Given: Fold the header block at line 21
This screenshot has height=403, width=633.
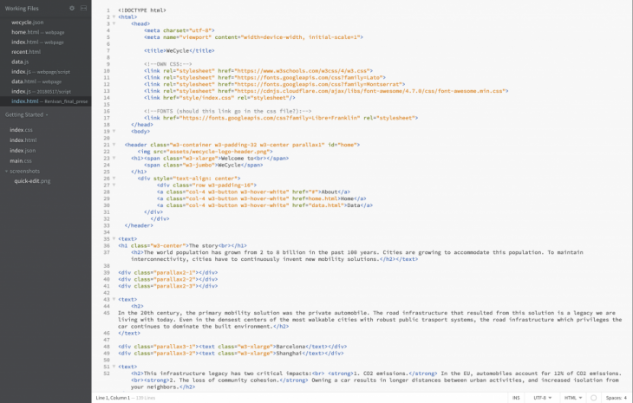Looking at the screenshot, I should tap(113, 145).
